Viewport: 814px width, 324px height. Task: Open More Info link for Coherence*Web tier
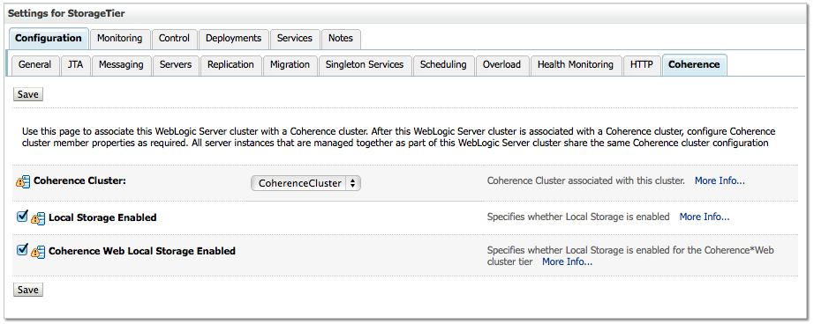567,261
